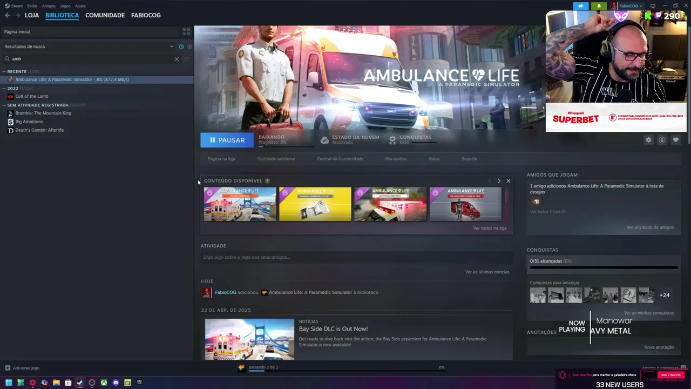This screenshot has height=389, width=691.
Task: Switch to the library grid view icon
Action: coord(186,32)
